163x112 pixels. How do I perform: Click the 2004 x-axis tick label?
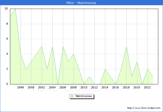[x=52, y=87]
